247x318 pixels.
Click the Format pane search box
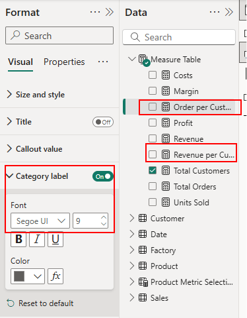pos(59,36)
